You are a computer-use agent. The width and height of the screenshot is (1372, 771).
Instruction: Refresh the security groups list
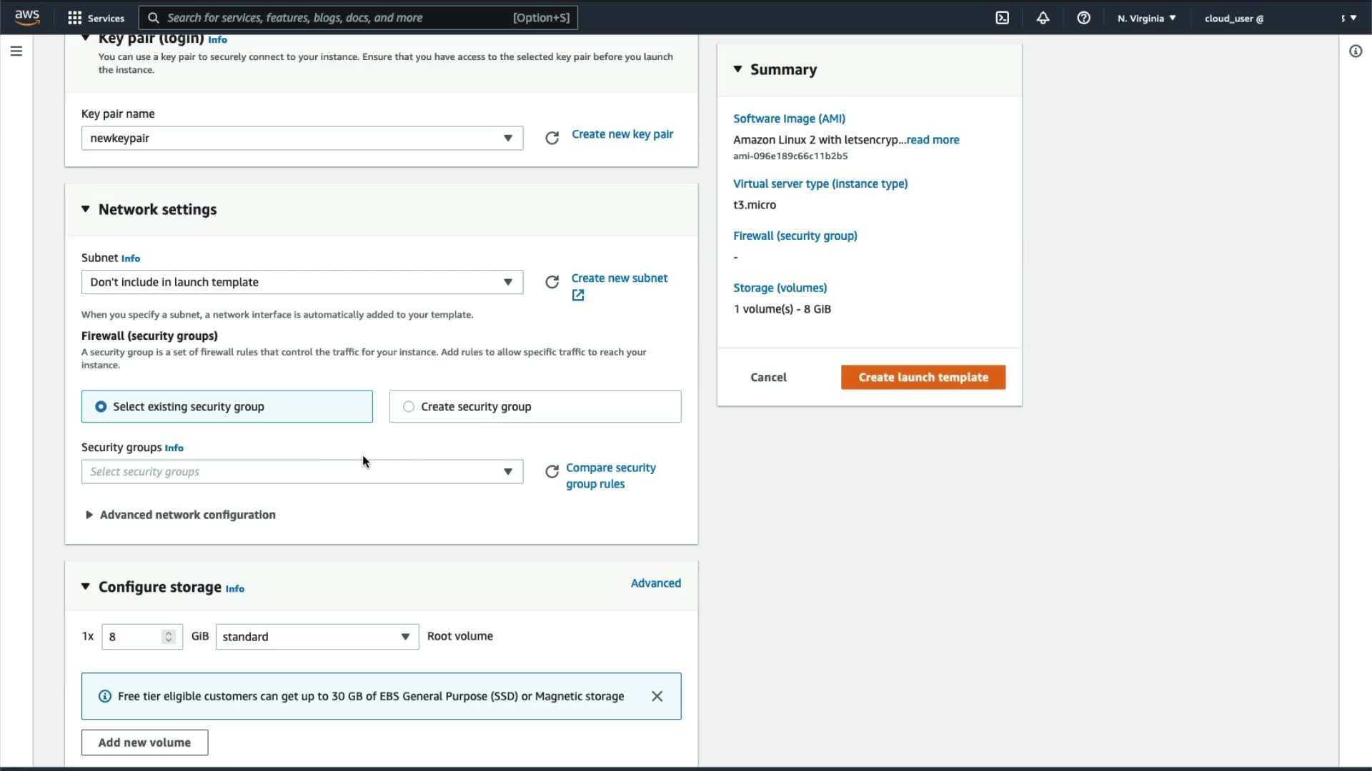552,472
